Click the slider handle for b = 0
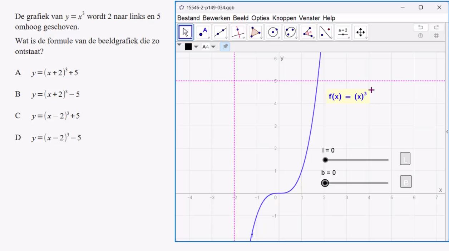449x251 pixels. [325, 183]
